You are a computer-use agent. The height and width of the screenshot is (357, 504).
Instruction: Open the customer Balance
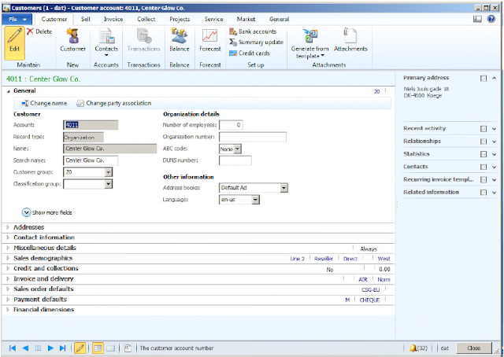(x=180, y=40)
